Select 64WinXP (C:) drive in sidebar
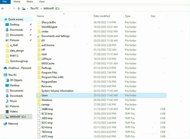The image size is (190, 139). tap(18, 117)
